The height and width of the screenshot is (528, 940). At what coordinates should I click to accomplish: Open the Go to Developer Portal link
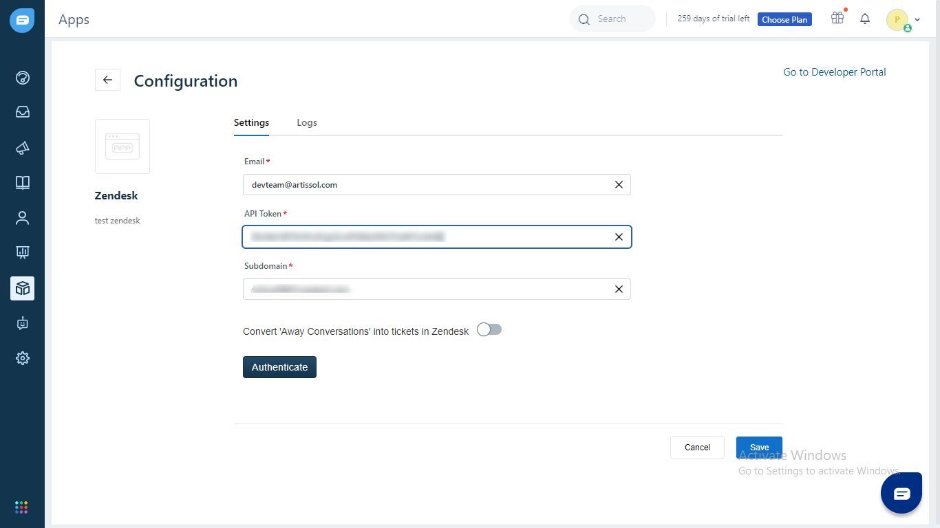coord(834,72)
